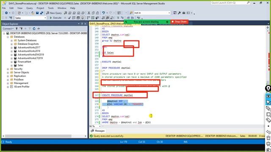
Task: Click the Parse checkmark icon
Action: pos(69,18)
